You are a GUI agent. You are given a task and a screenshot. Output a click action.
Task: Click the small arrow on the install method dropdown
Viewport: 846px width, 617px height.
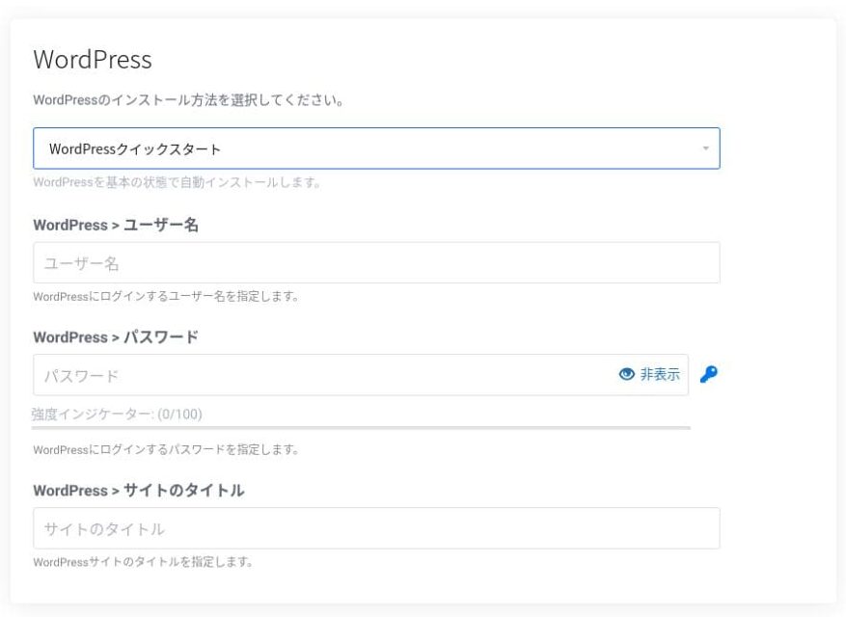tap(705, 148)
